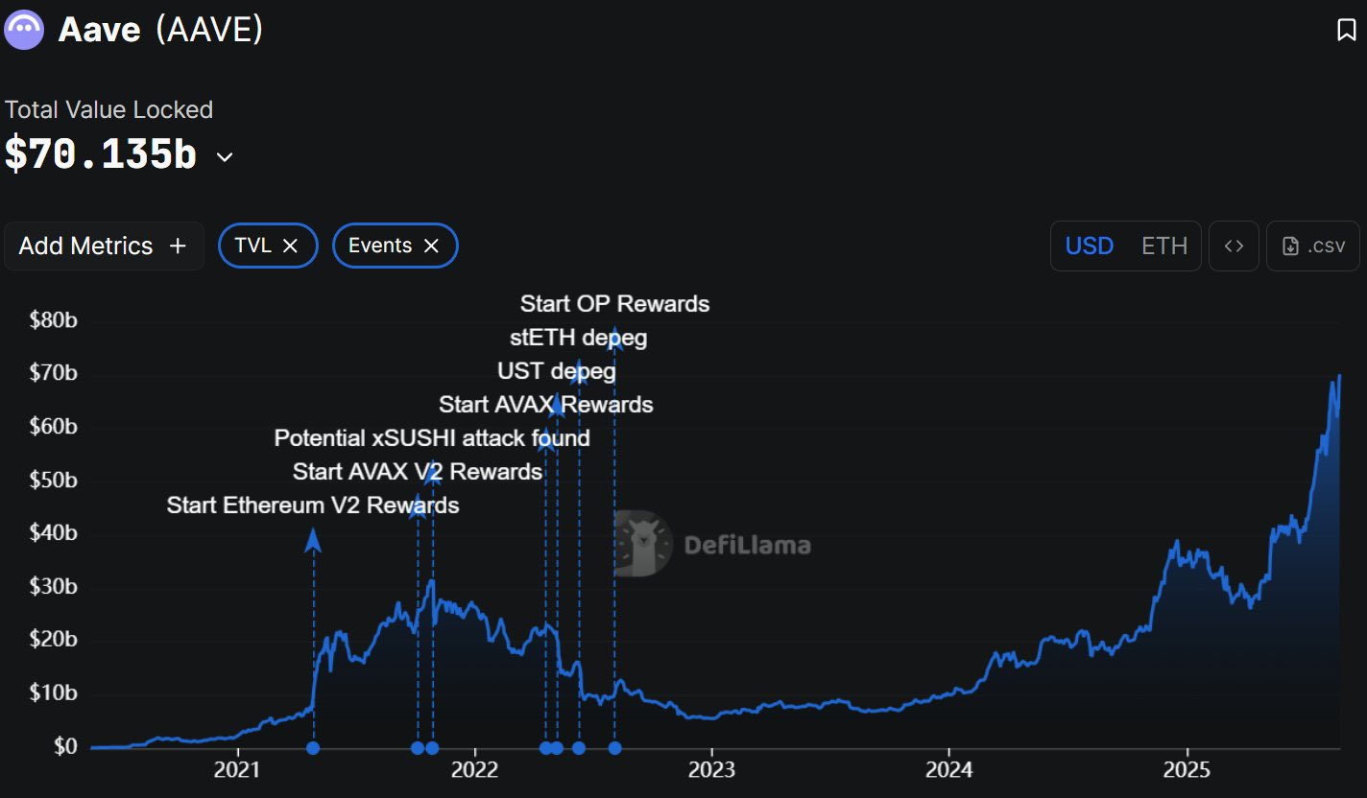Click the 'stETH depeg' label
The width and height of the screenshot is (1367, 798).
(579, 338)
